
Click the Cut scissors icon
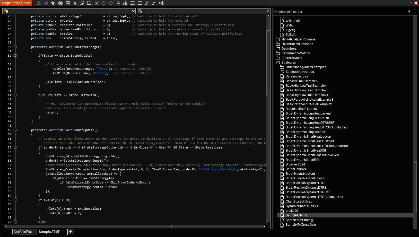pos(75,3)
